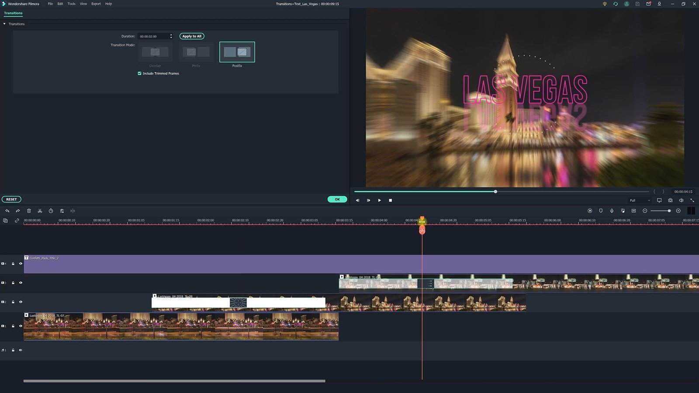
Task: Click the Undo arrow in timeline toolbar
Action: tap(7, 211)
